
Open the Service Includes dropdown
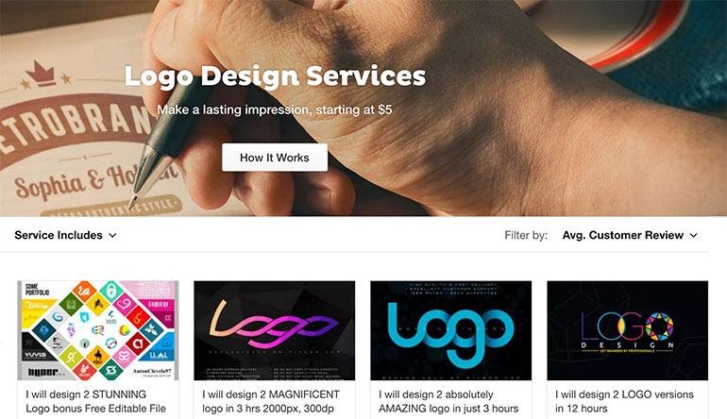pyautogui.click(x=65, y=235)
